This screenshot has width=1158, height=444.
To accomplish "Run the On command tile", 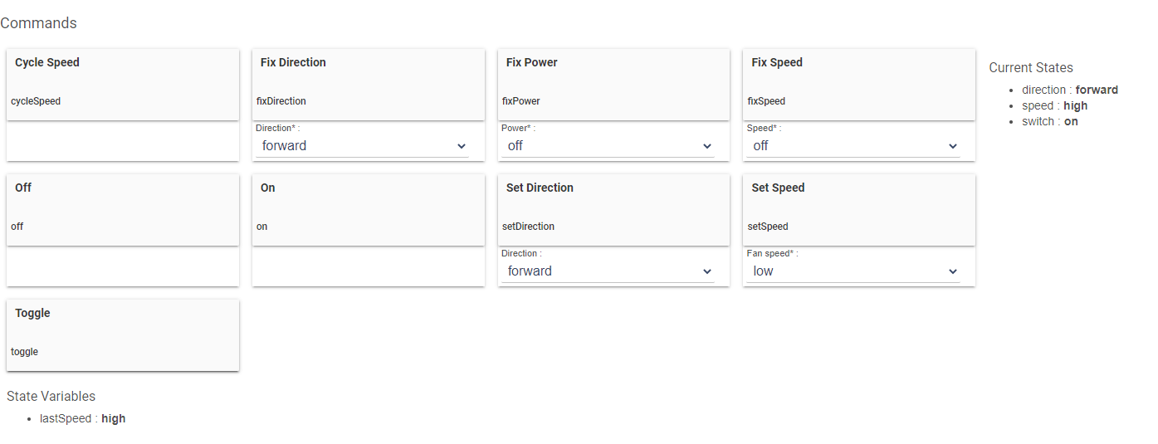I will point(369,210).
